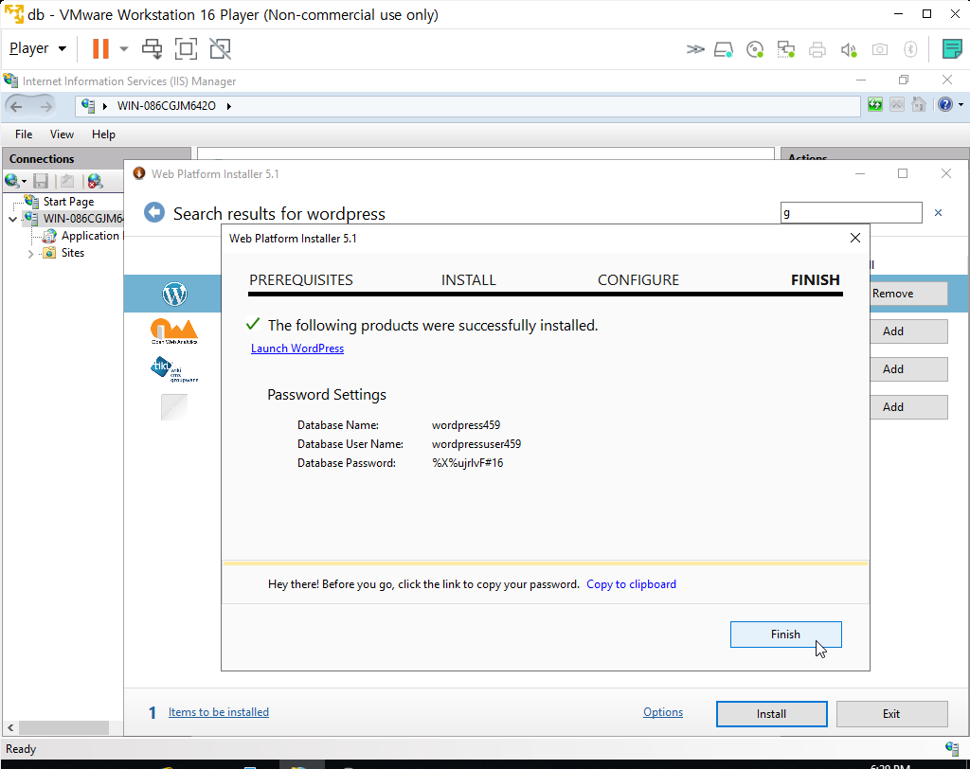Click the sound card device icon

click(849, 49)
